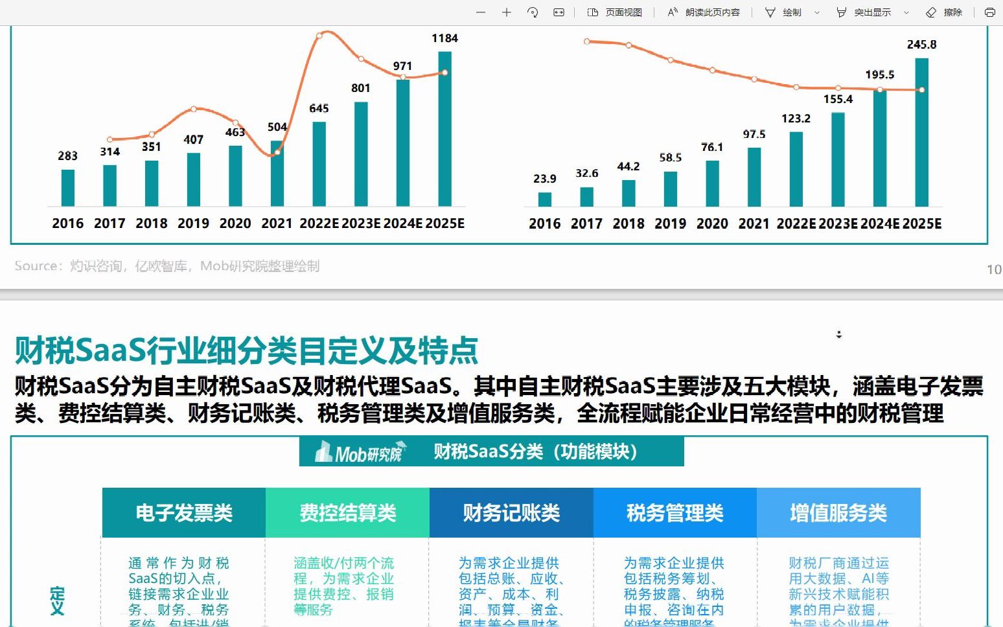Click the 123.2 bar value label
The width and height of the screenshot is (1003, 627).
[796, 119]
